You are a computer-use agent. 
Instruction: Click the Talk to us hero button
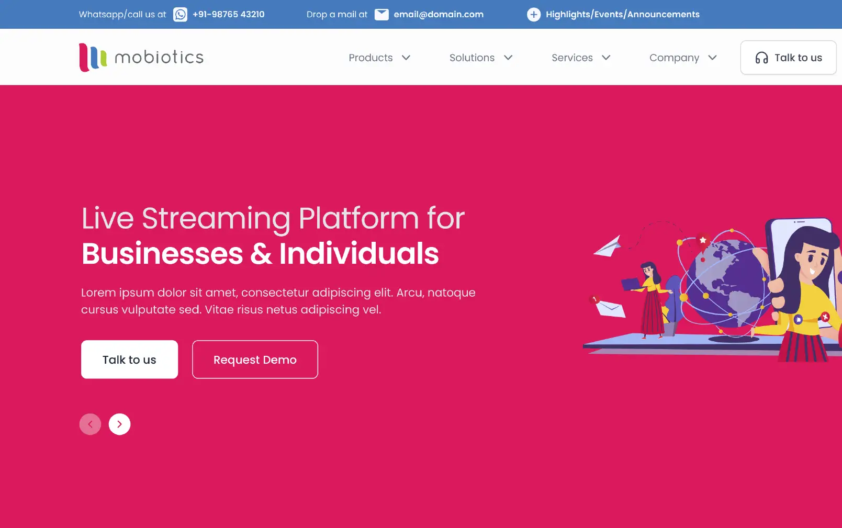pyautogui.click(x=129, y=360)
